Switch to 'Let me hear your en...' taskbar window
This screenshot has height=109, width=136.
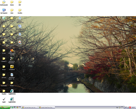(30, 107)
